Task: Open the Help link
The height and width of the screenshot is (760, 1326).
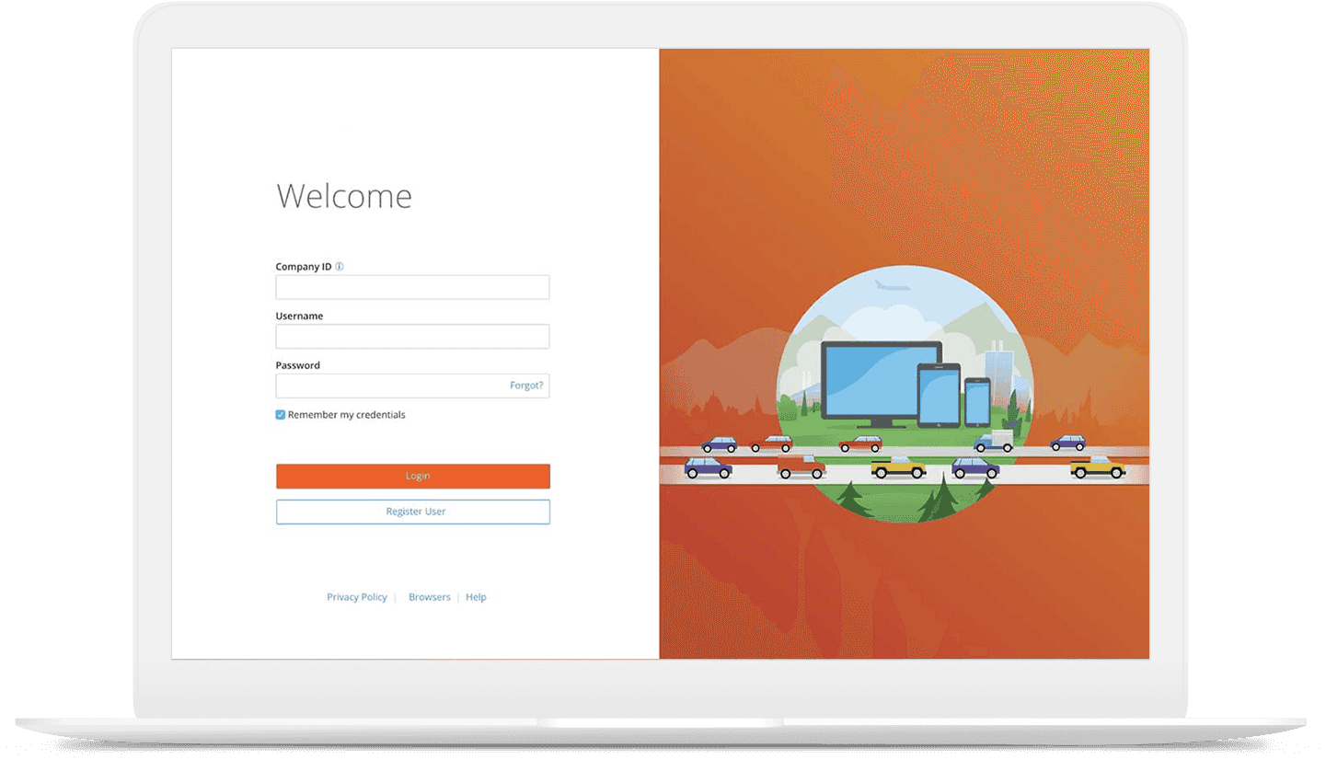Action: pyautogui.click(x=476, y=597)
